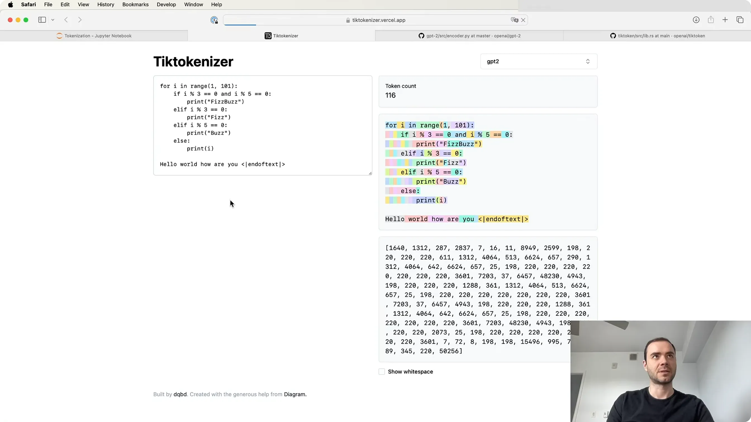The image size is (751, 422).
Task: Switch to the Tokenization - Jupyter Notebook tab
Action: click(x=94, y=36)
